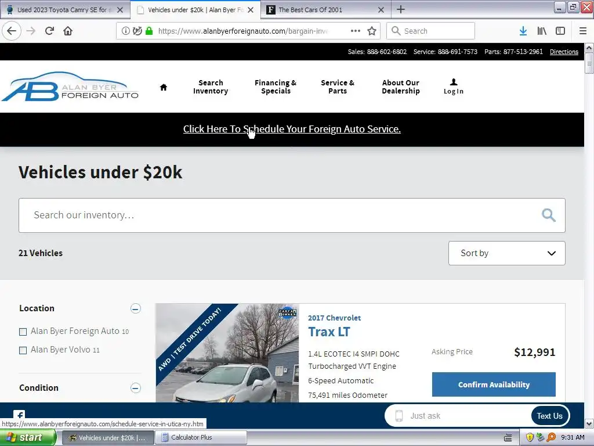The width and height of the screenshot is (594, 446).
Task: Click the Alan Byer Foreign Auto logo
Action: [x=70, y=87]
